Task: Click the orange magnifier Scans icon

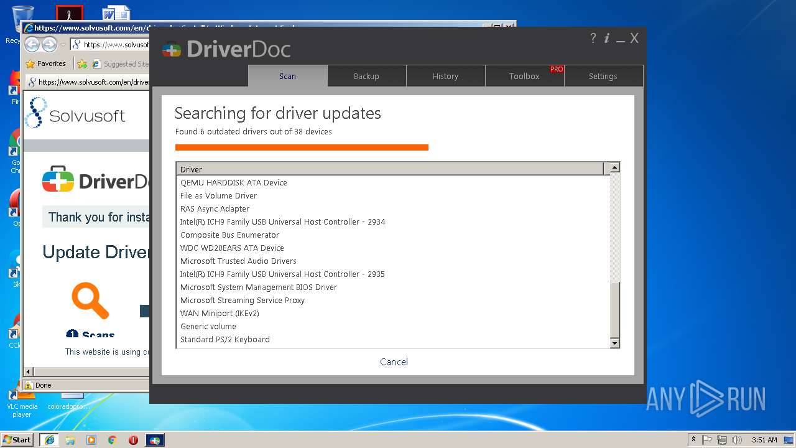Action: pos(90,301)
